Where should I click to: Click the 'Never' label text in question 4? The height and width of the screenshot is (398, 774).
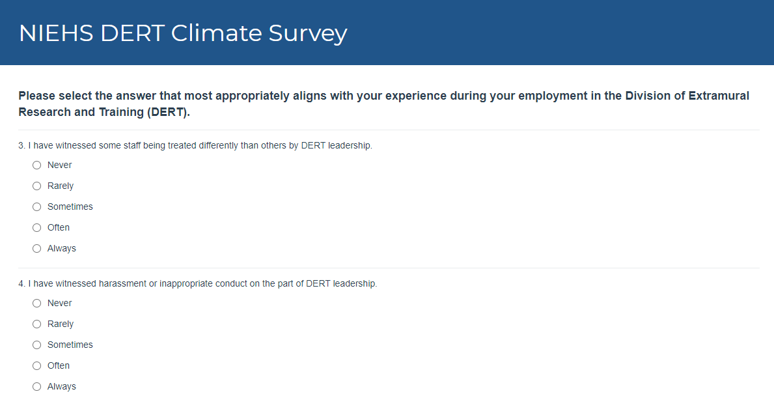pos(60,304)
